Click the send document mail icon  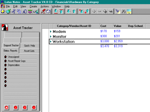48,11
